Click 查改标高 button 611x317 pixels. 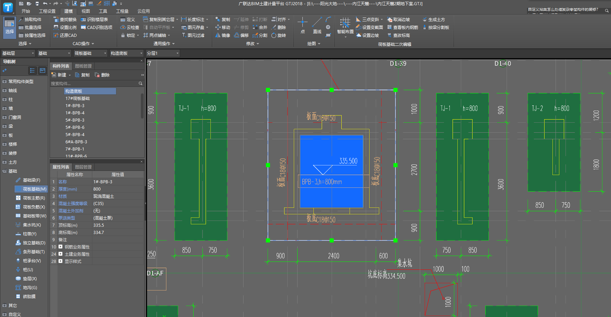398,35
